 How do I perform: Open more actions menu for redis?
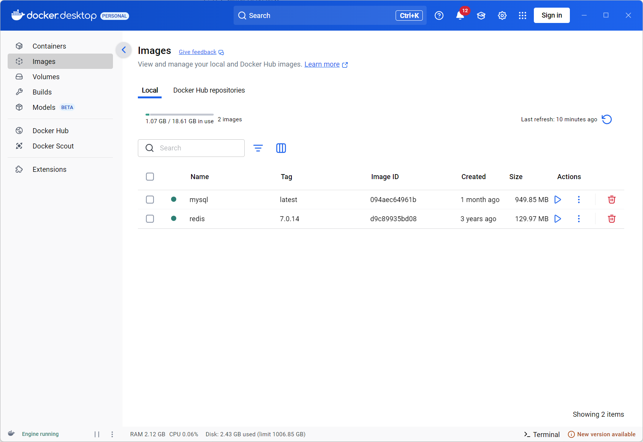[579, 219]
